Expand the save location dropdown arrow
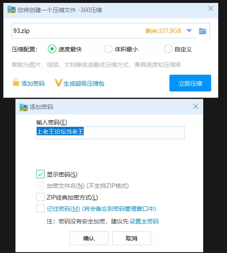 [189, 30]
